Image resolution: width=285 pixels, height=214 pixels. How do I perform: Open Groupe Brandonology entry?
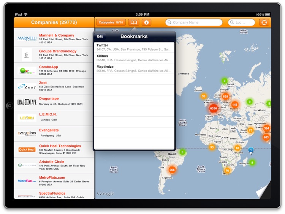pyautogui.click(x=54, y=55)
